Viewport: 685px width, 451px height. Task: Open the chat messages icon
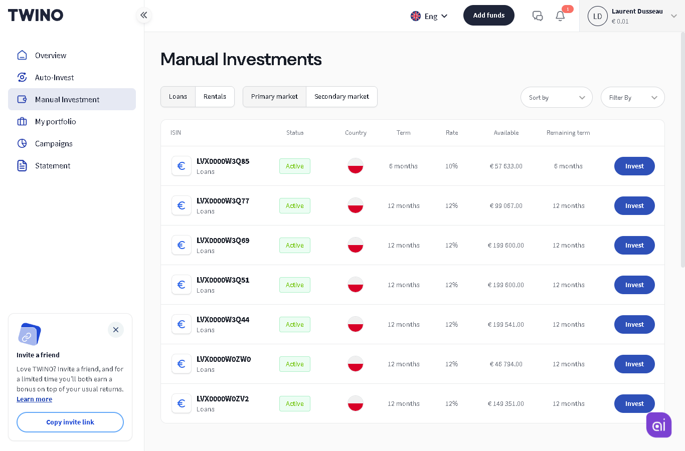(538, 16)
